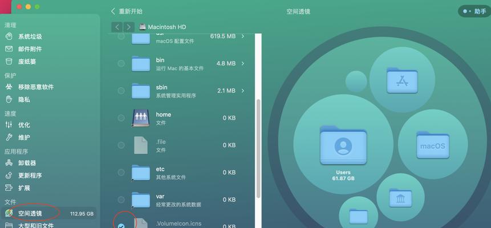
Task: Open the 助手 assistant button
Action: pyautogui.click(x=475, y=11)
